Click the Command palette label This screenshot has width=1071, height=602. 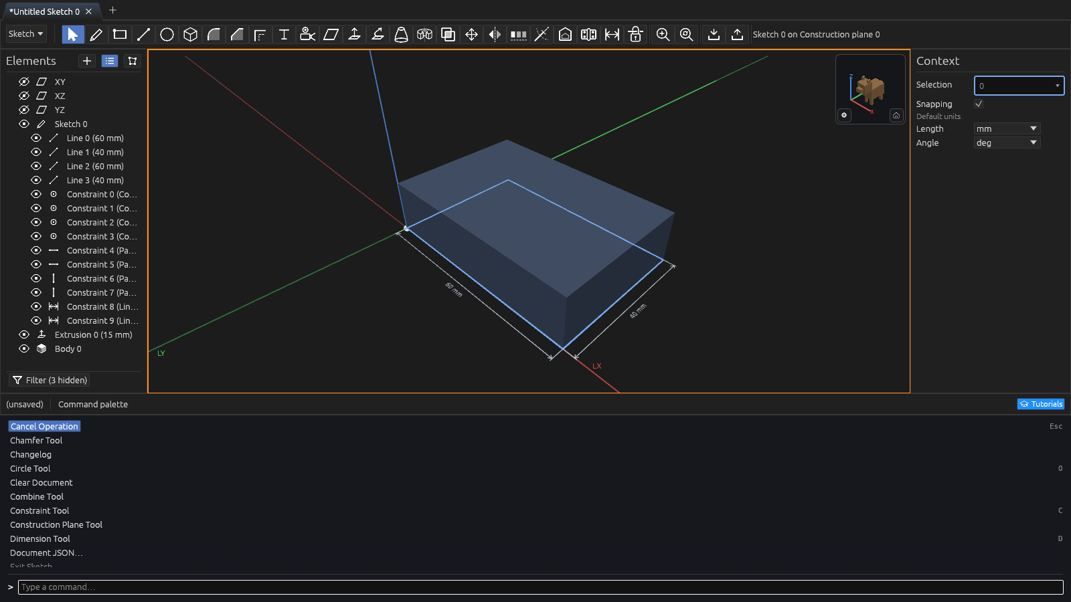point(93,404)
